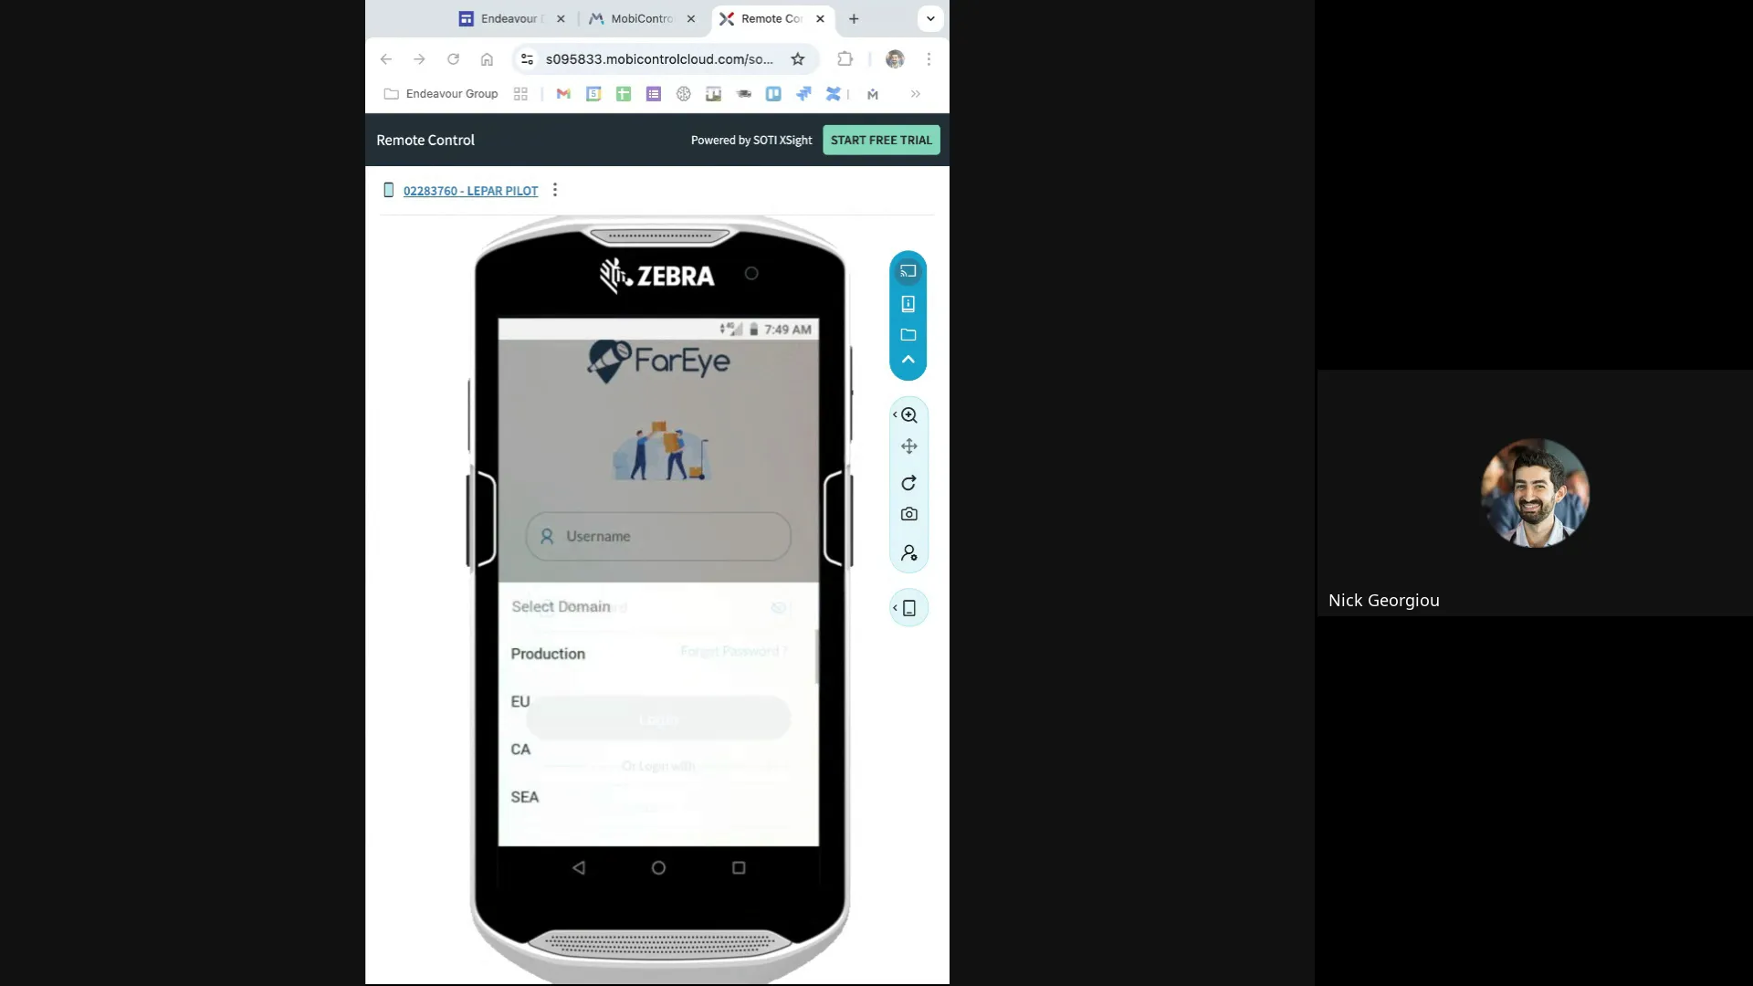Click the zoom in magnifier icon

tap(909, 415)
